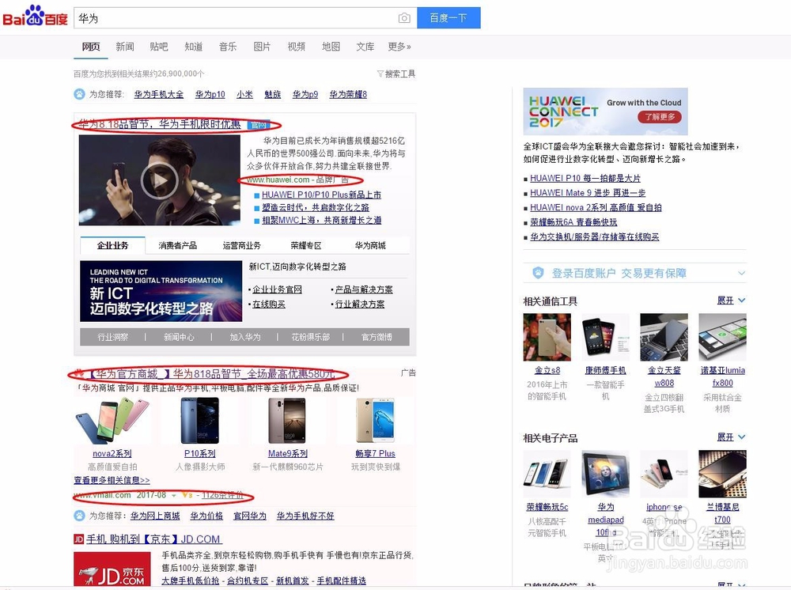Switch to 文库 tab
Viewport: 791px width, 590px height.
click(x=365, y=47)
